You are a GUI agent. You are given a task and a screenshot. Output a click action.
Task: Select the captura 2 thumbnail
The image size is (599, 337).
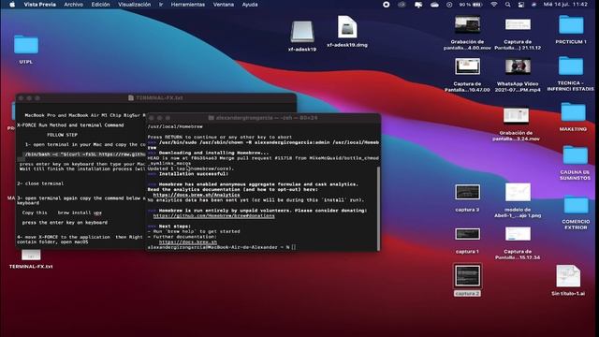467,276
